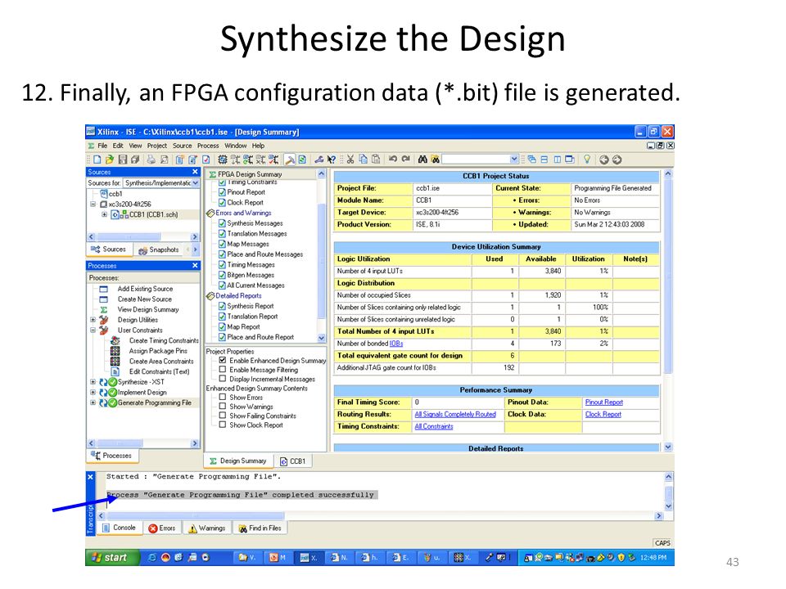Check Display Incremental Messages
Viewport: 786px width, 589px height.
pyautogui.click(x=223, y=379)
